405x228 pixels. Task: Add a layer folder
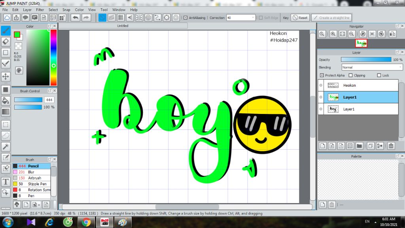pyautogui.click(x=359, y=146)
